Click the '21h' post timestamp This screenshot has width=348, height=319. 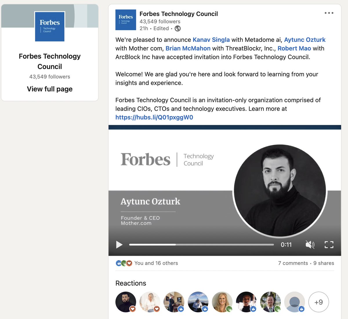pyautogui.click(x=144, y=28)
